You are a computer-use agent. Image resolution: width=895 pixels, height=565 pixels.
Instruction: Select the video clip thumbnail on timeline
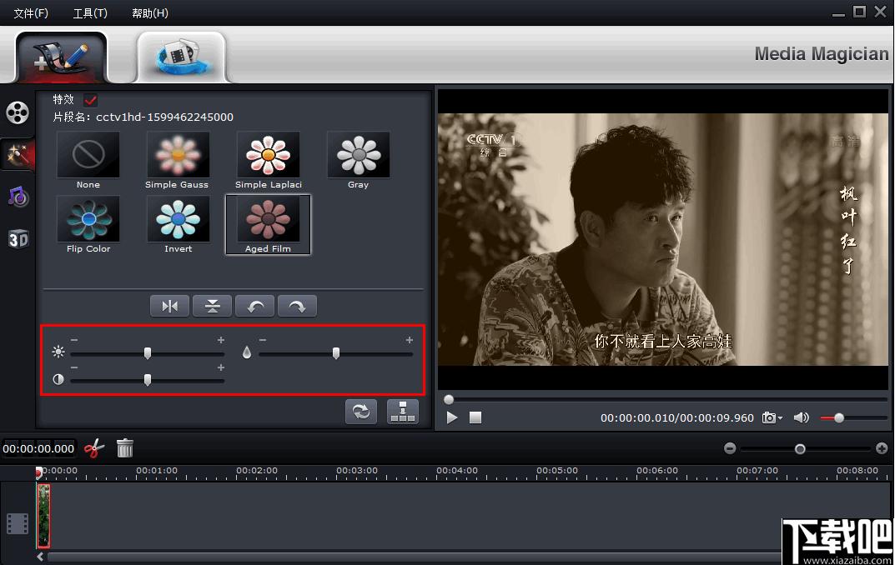point(43,516)
